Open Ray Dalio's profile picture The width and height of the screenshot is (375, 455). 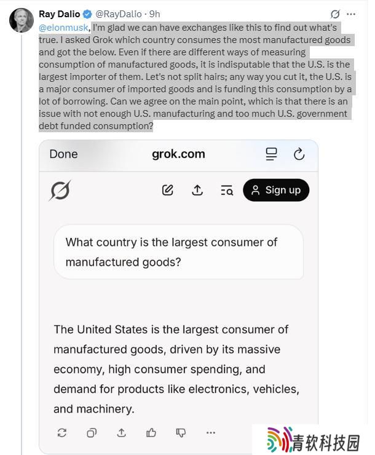[x=22, y=20]
